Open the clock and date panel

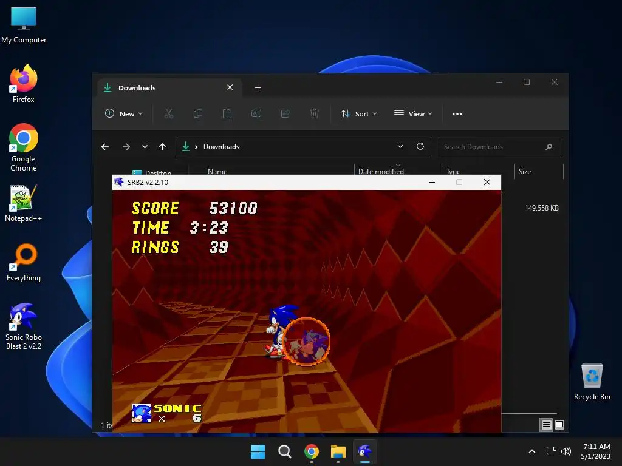pyautogui.click(x=595, y=451)
